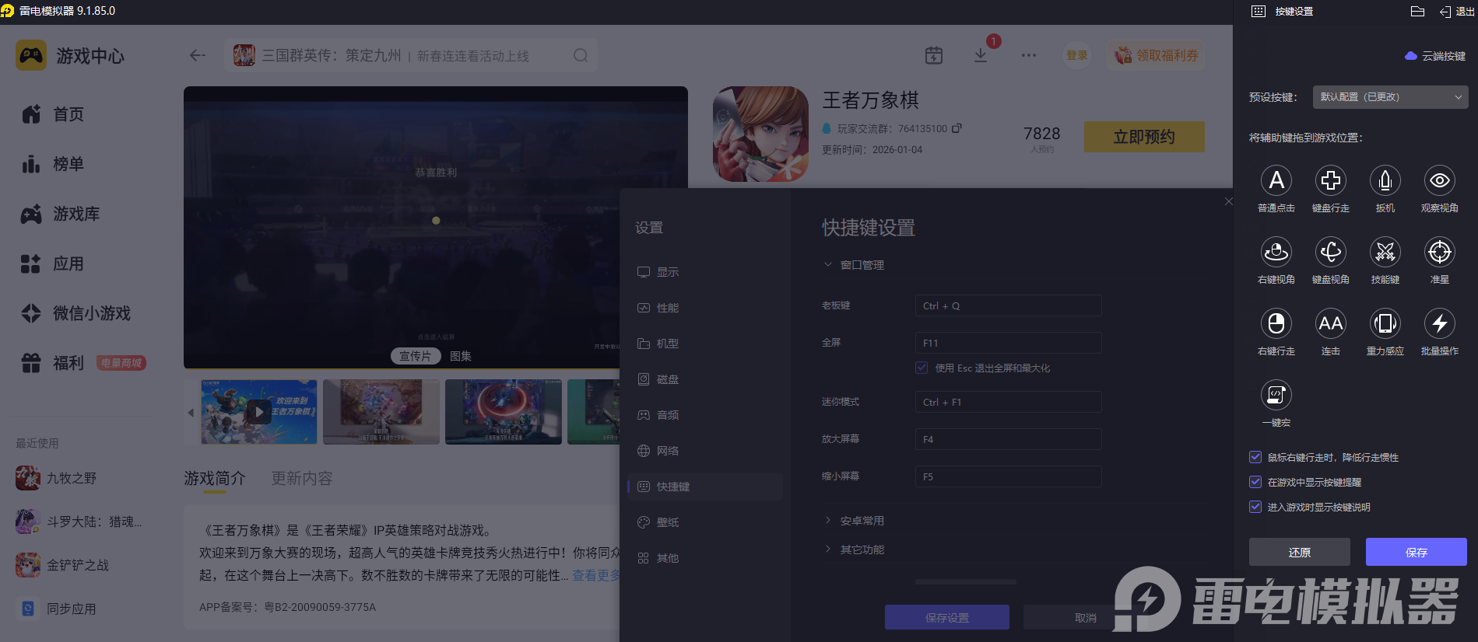Go back with the left arrow icon
The height and width of the screenshot is (642, 1478).
pyautogui.click(x=198, y=55)
